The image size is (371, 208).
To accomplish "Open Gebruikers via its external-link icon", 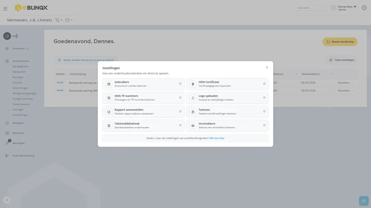I will point(180,84).
